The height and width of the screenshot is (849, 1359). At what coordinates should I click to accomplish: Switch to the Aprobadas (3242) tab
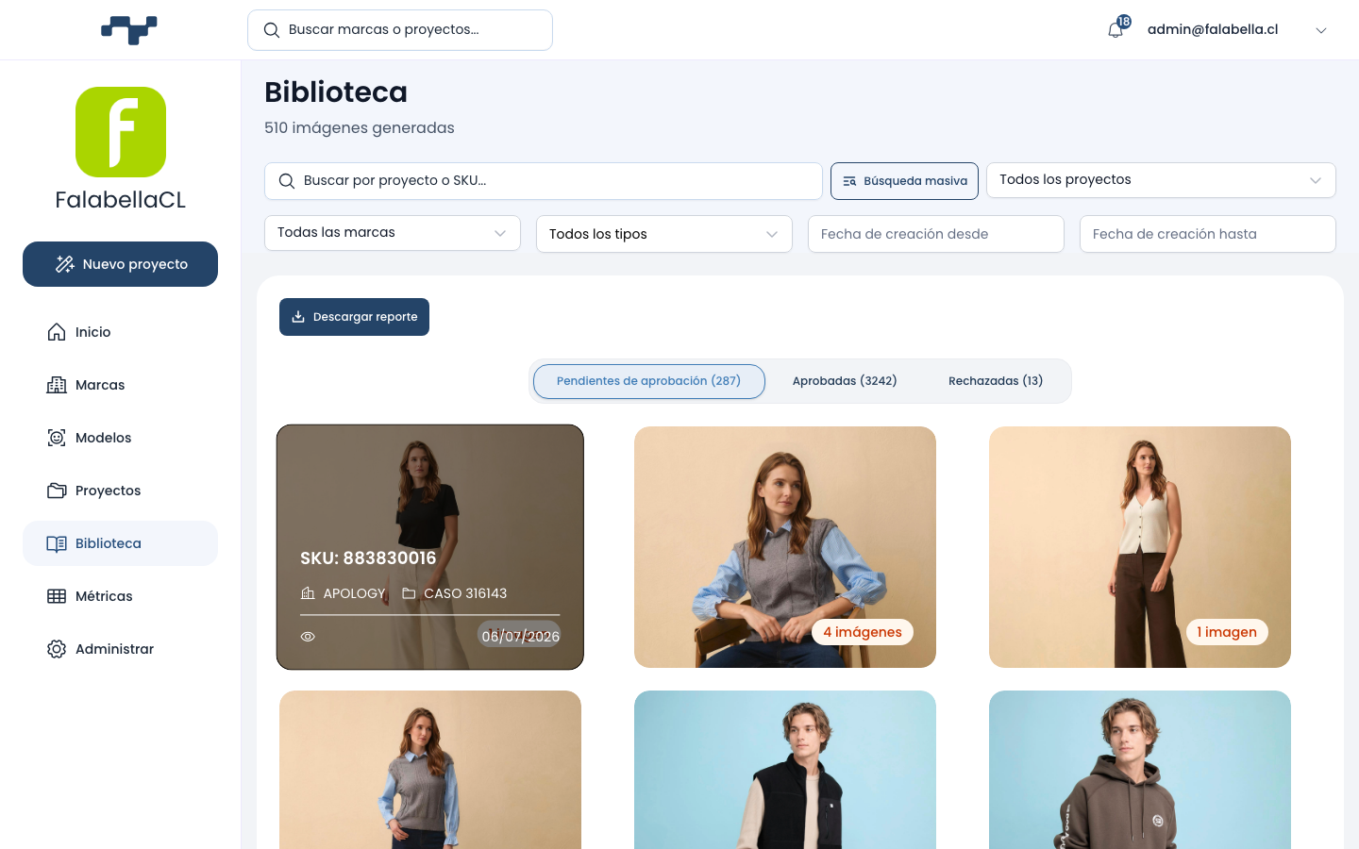click(845, 381)
